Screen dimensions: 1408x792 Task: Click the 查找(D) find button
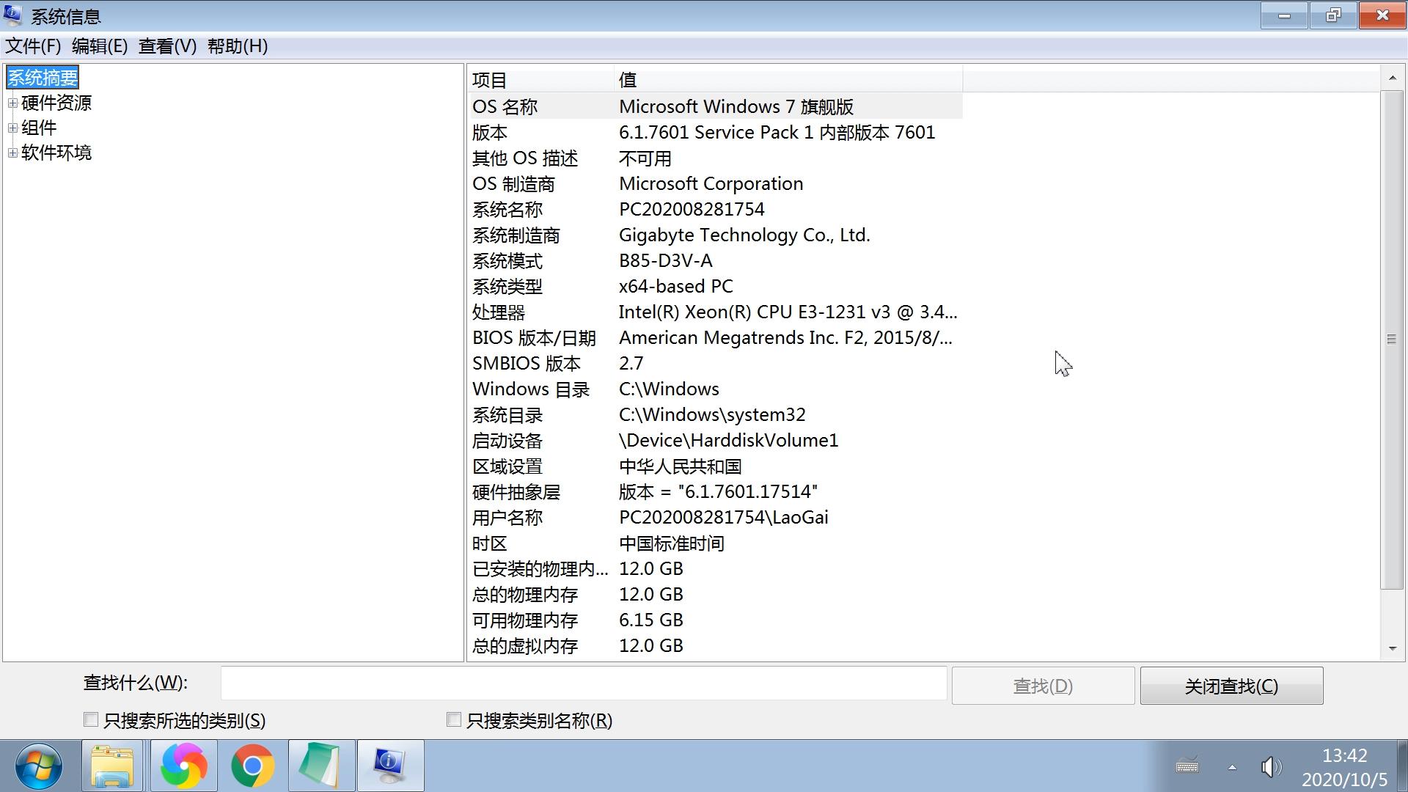coord(1044,686)
